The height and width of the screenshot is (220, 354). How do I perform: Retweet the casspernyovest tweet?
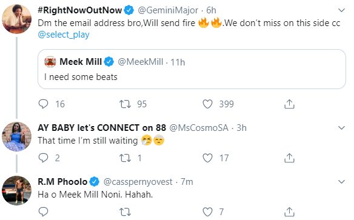coord(125,212)
